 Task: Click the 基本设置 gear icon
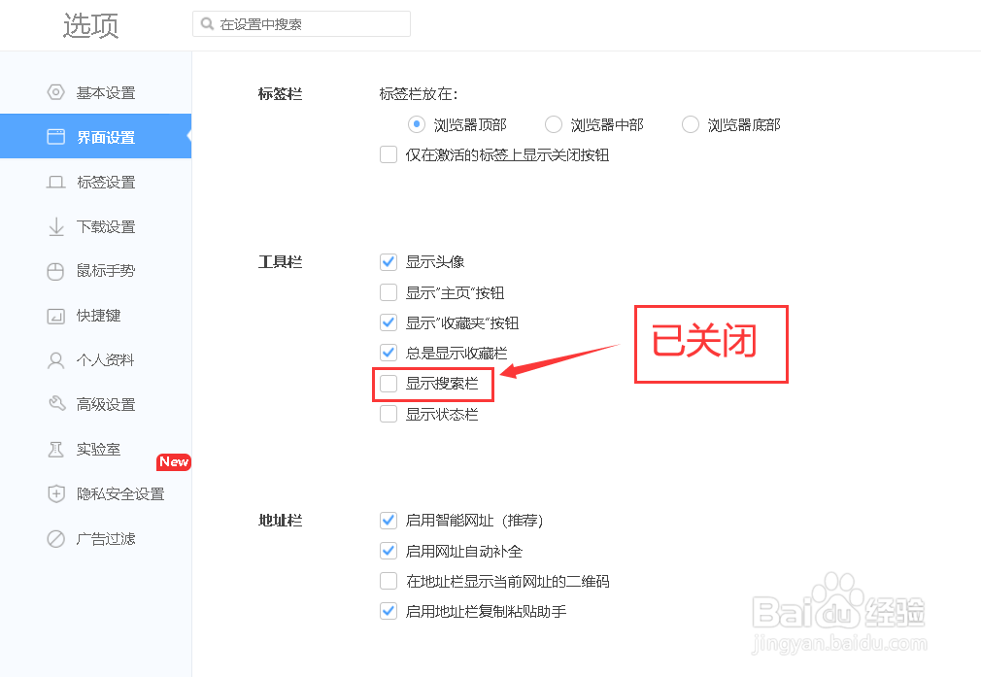pyautogui.click(x=56, y=92)
